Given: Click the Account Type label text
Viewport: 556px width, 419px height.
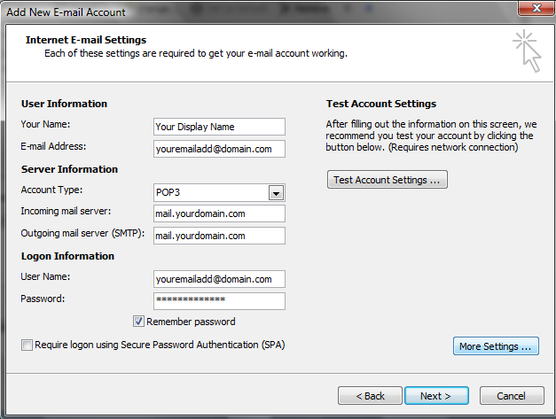Looking at the screenshot, I should pyautogui.click(x=51, y=190).
